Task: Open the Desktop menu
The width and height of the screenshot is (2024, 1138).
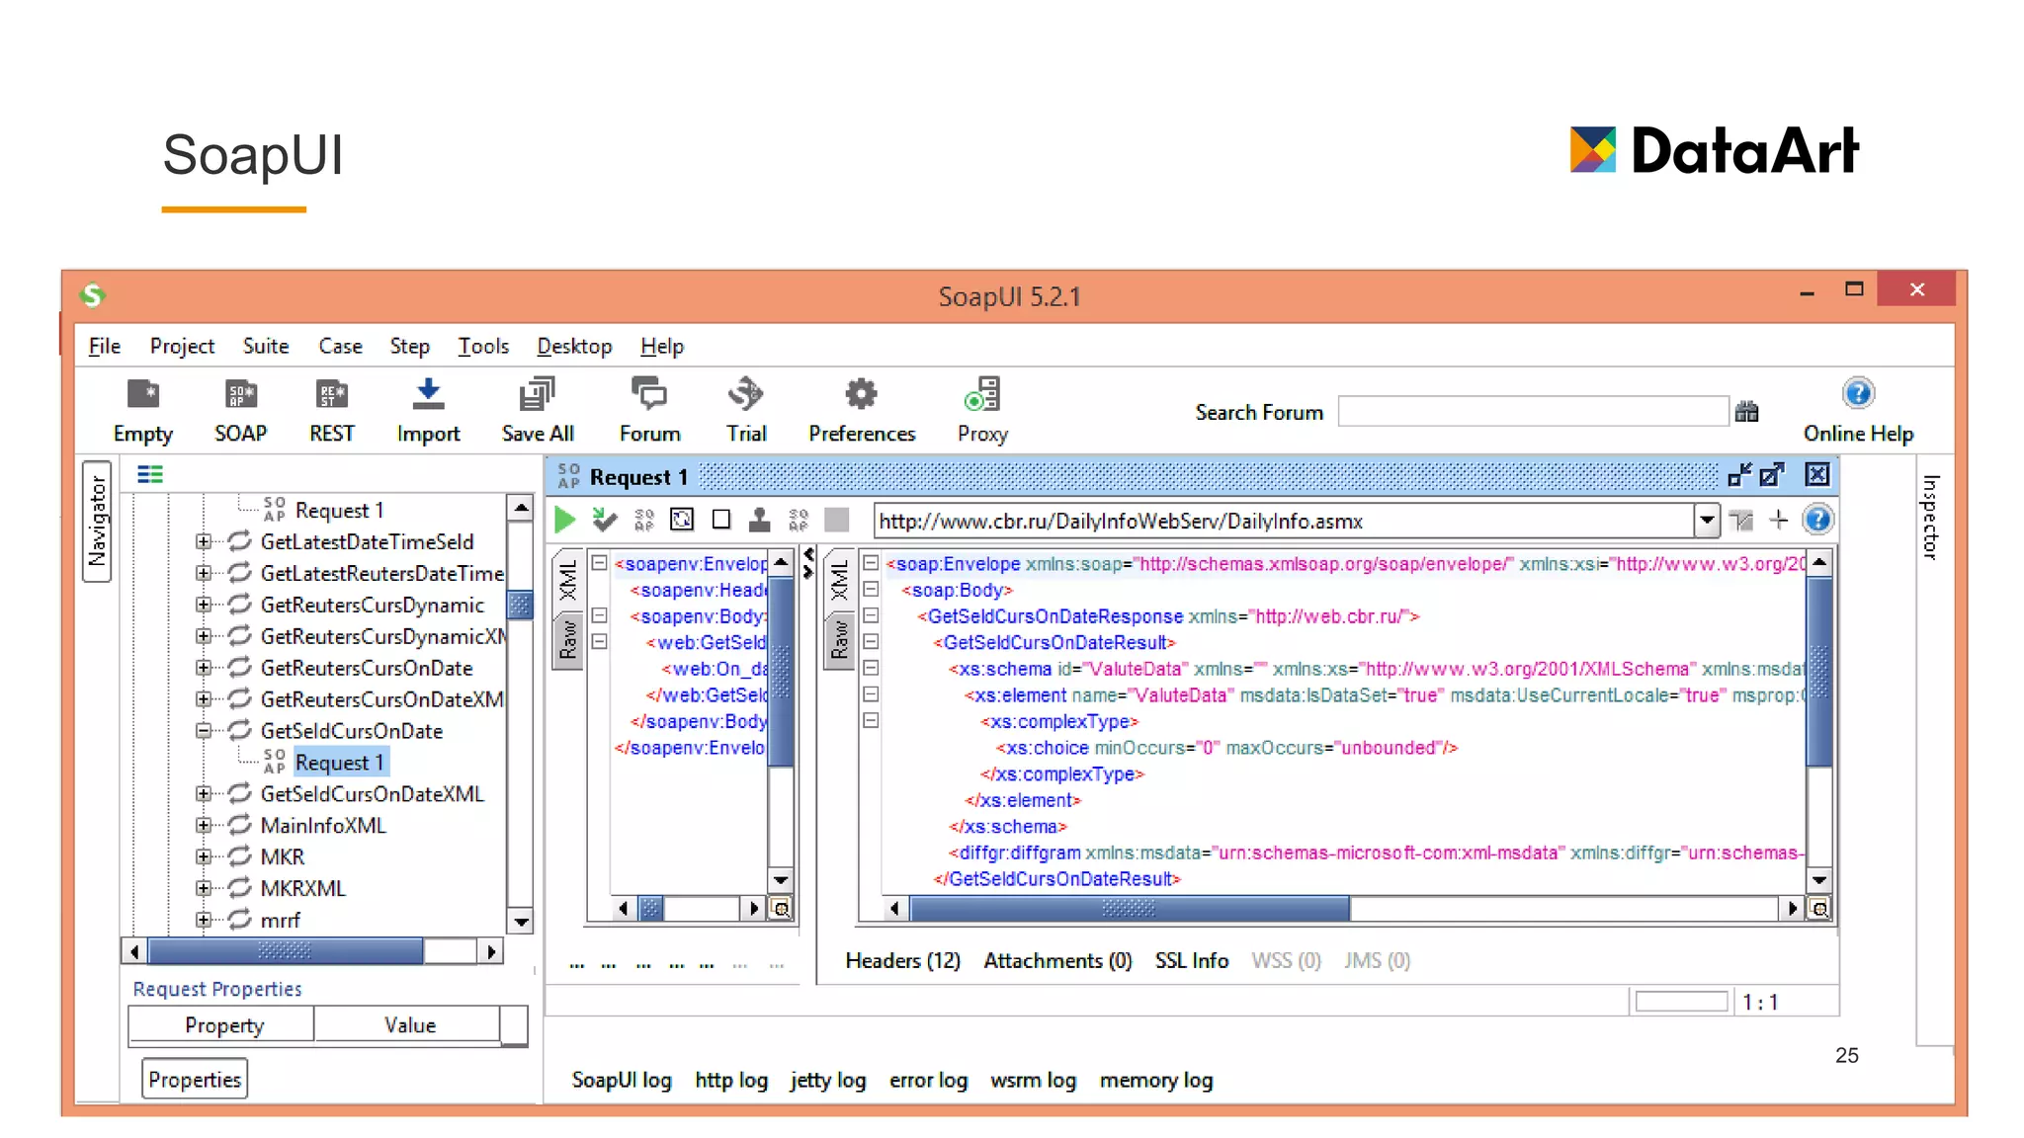Action: pyautogui.click(x=574, y=346)
